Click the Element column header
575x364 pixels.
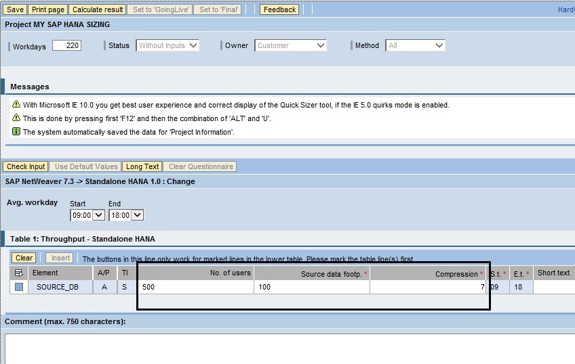60,273
